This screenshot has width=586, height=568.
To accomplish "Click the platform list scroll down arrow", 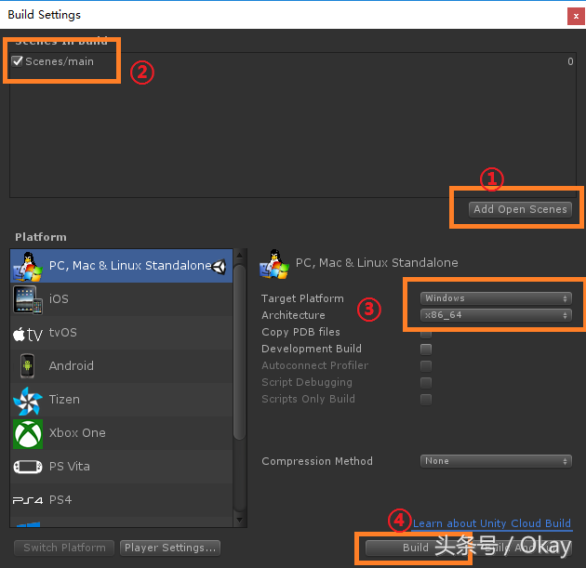I will (x=240, y=520).
